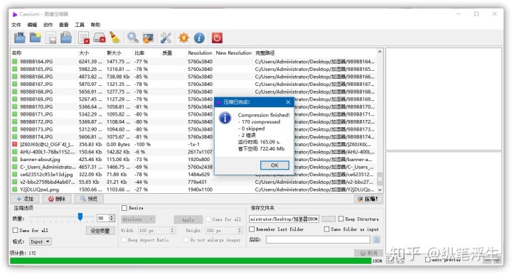Click the output folder path field
The image size is (512, 274).
(x=284, y=219)
